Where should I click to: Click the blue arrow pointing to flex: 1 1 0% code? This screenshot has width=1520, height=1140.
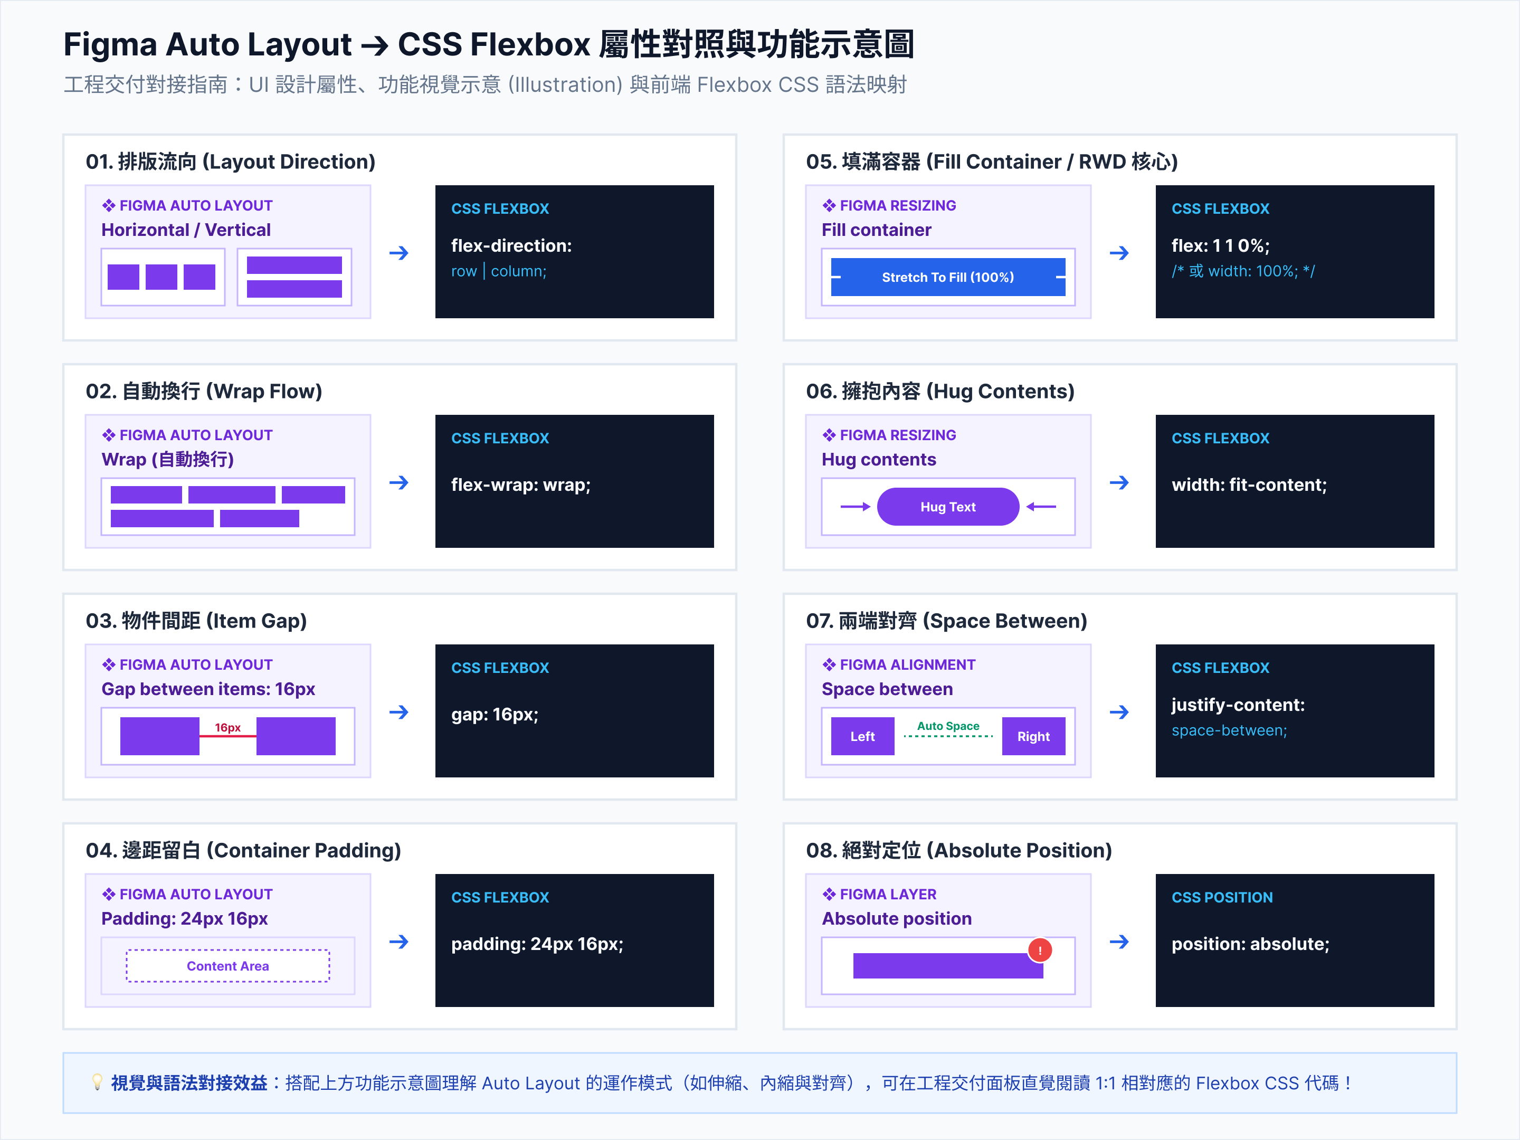1119,253
